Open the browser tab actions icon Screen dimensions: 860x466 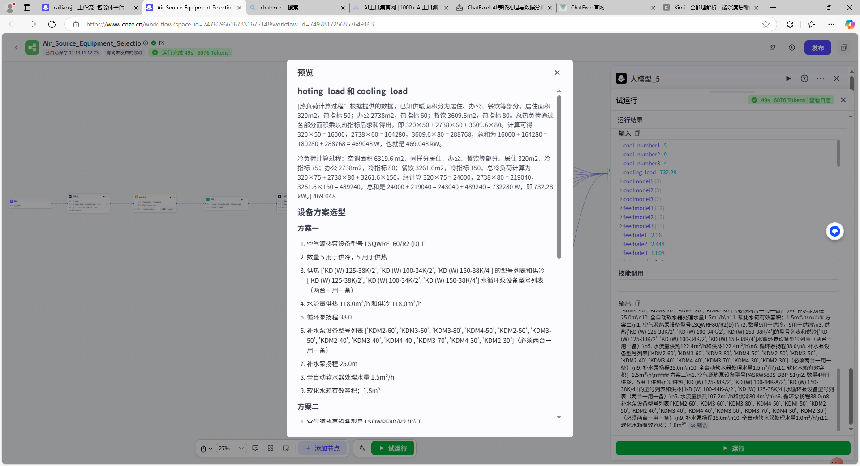(x=27, y=8)
